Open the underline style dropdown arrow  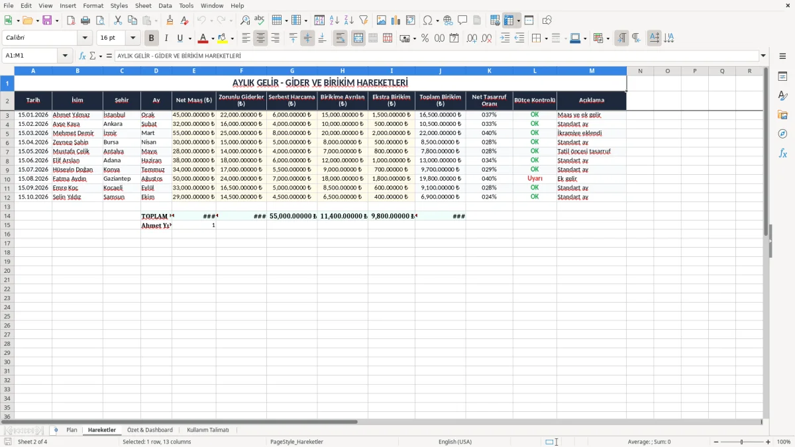189,38
